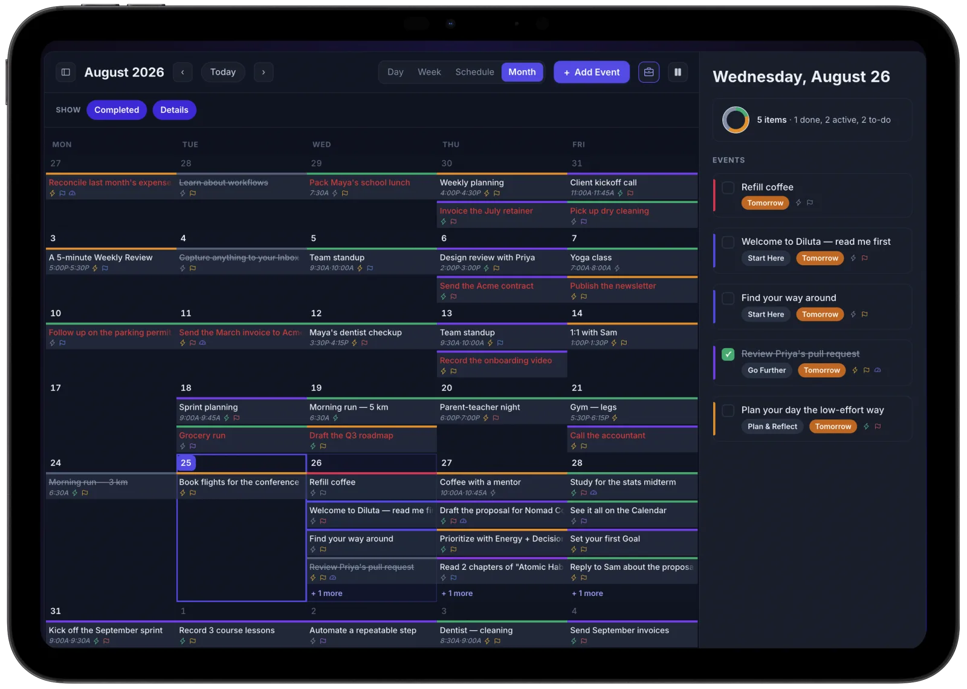Click the green lightning icon on Plan your day card
The image size is (967, 689).
[866, 427]
